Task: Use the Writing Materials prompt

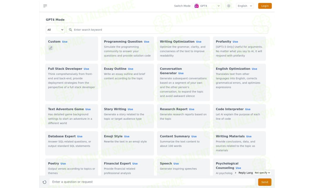Action: point(249,136)
